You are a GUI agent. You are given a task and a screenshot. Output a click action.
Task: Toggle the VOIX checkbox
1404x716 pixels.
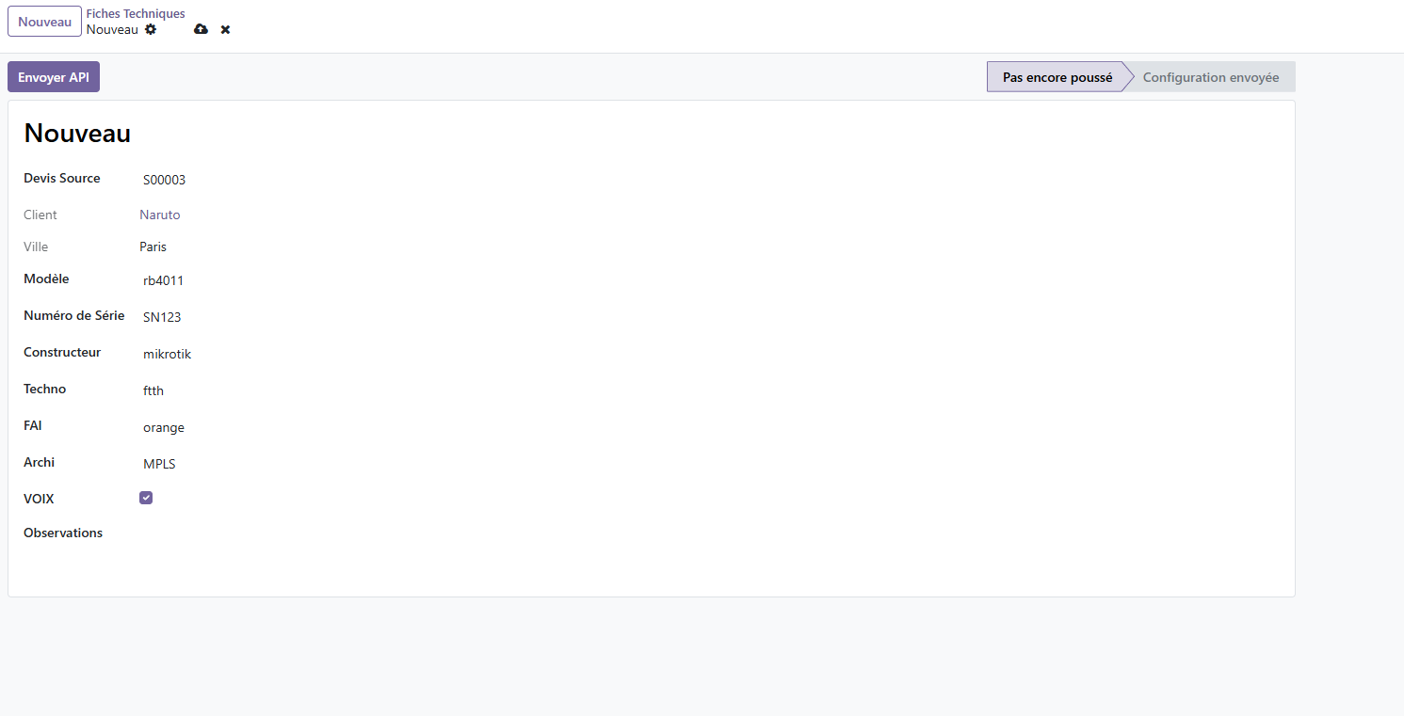[146, 498]
